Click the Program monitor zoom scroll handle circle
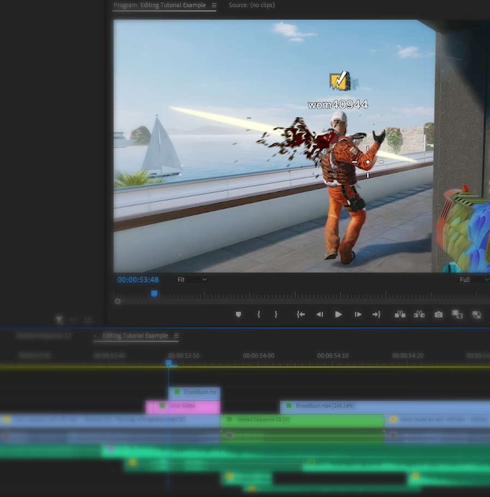Screen dimensions: 490x497 [117, 301]
